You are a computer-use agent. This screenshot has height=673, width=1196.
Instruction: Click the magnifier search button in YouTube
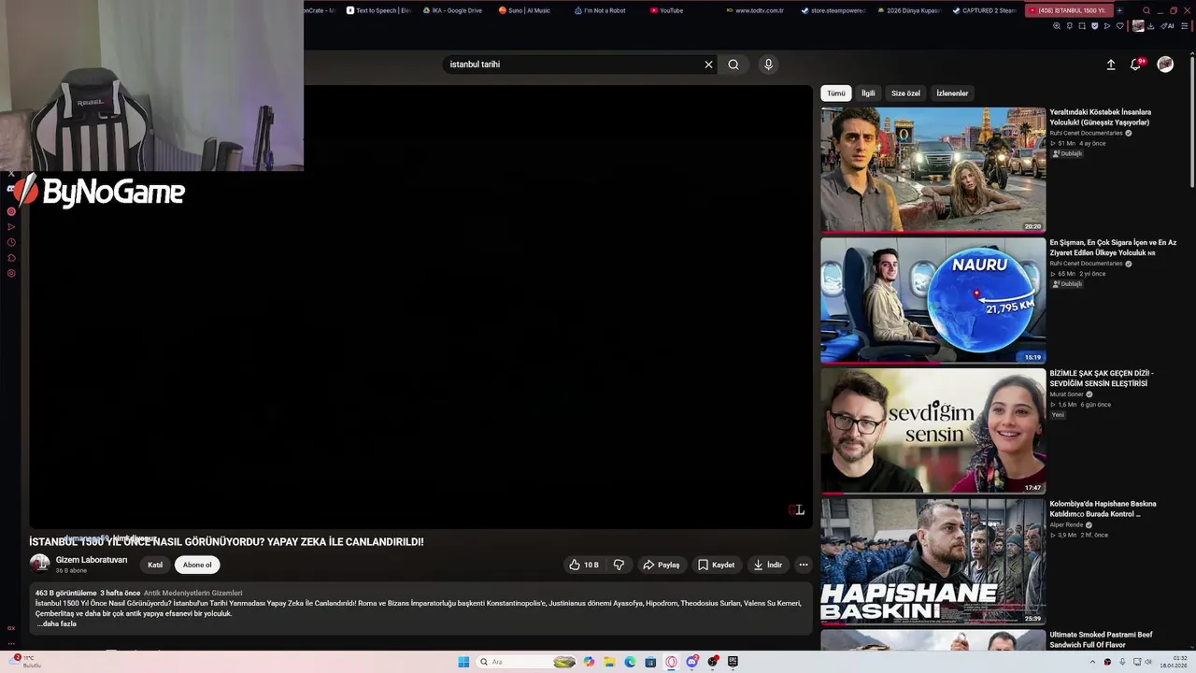(733, 64)
